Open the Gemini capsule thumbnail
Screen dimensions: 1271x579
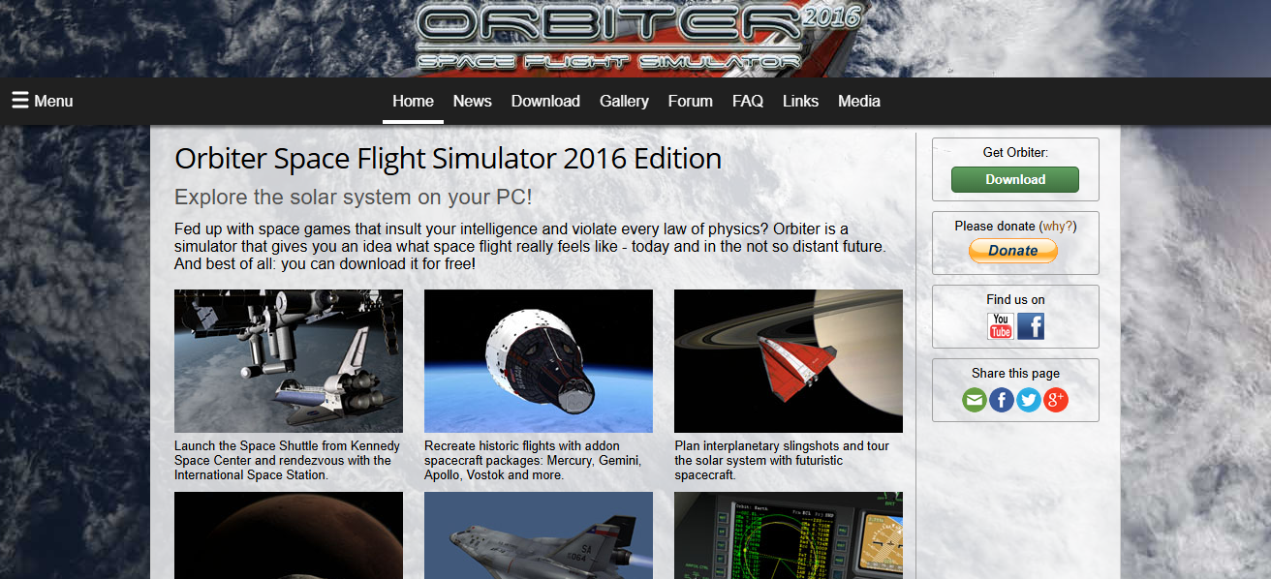pos(539,361)
